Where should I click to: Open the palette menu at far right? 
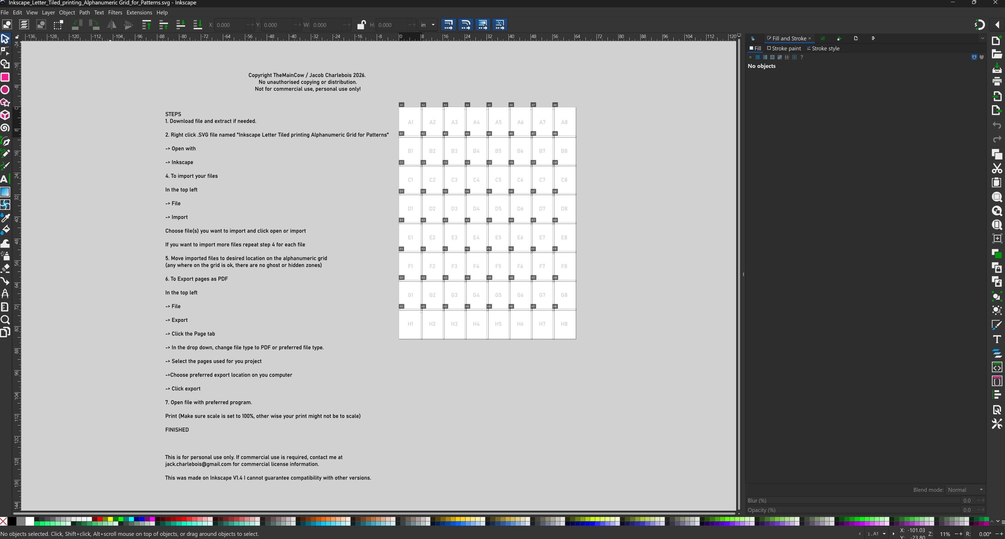[x=1003, y=522]
